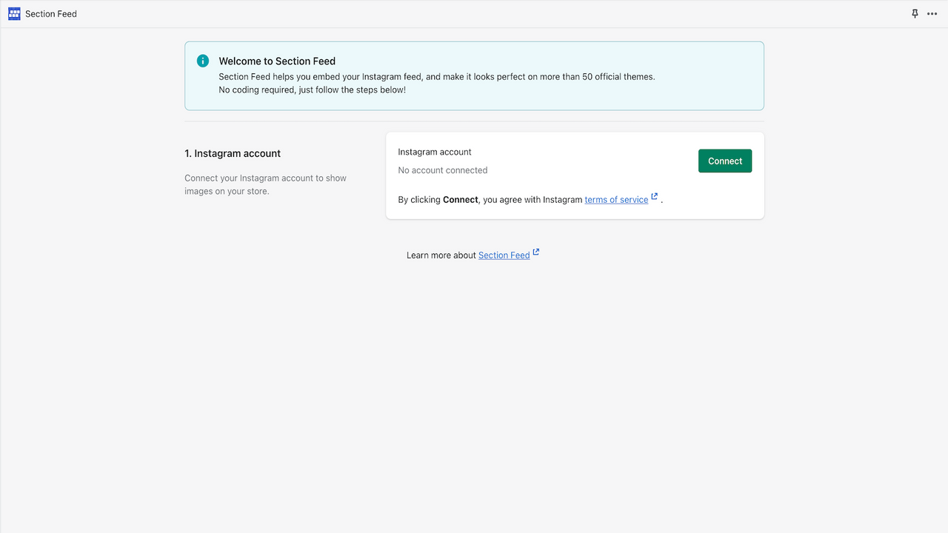
Task: Click the green Connect button
Action: pyautogui.click(x=725, y=161)
